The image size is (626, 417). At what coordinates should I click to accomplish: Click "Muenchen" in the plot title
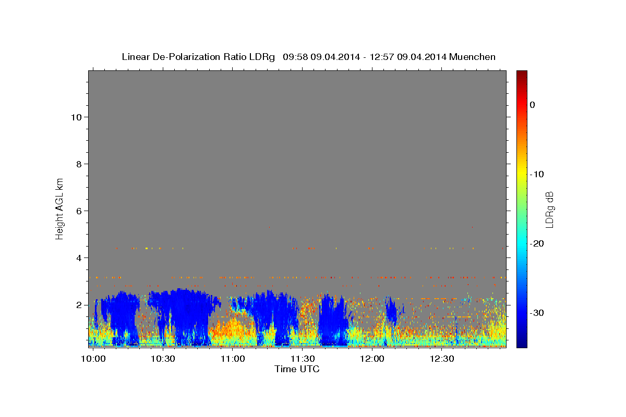point(472,57)
